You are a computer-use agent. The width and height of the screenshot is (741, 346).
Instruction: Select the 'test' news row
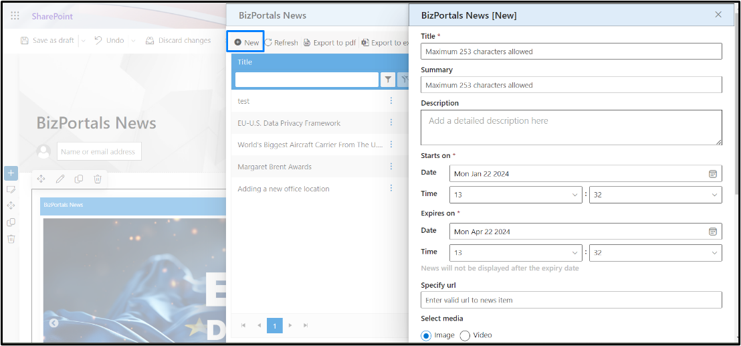point(320,101)
